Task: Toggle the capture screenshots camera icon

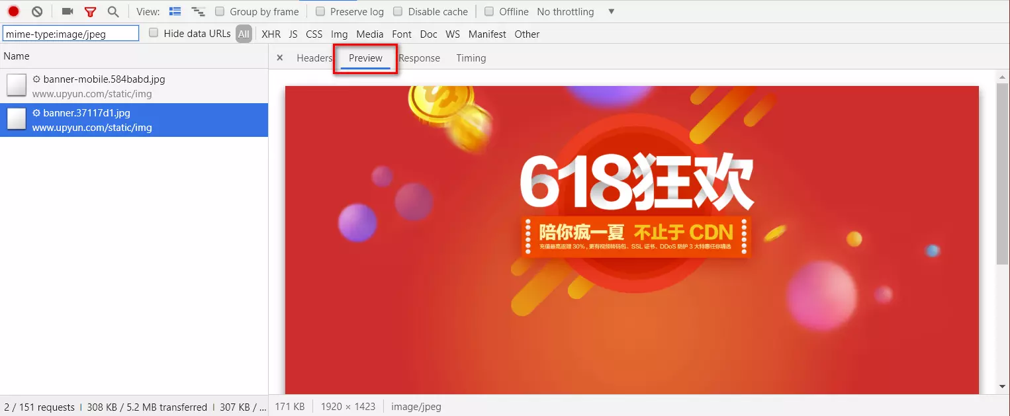Action: [x=67, y=11]
